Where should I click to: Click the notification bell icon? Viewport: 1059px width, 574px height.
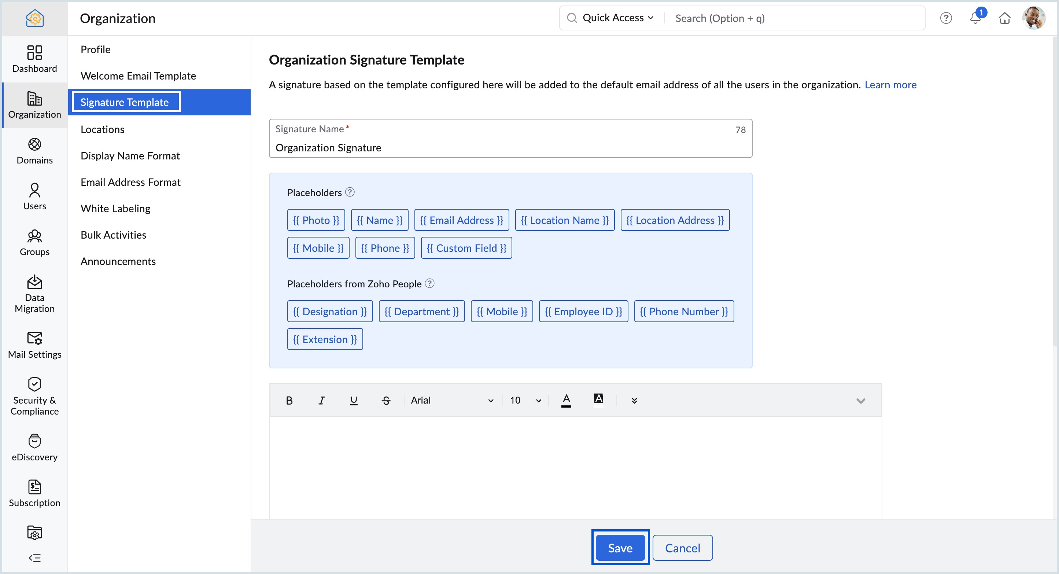click(975, 18)
